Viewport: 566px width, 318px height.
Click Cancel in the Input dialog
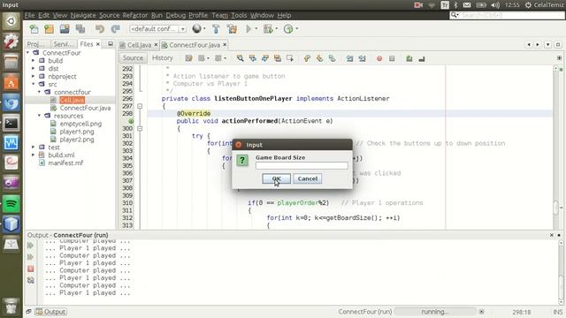pos(307,178)
